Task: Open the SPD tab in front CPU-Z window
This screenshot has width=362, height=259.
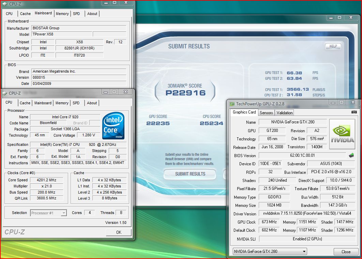Action: coord(76,103)
